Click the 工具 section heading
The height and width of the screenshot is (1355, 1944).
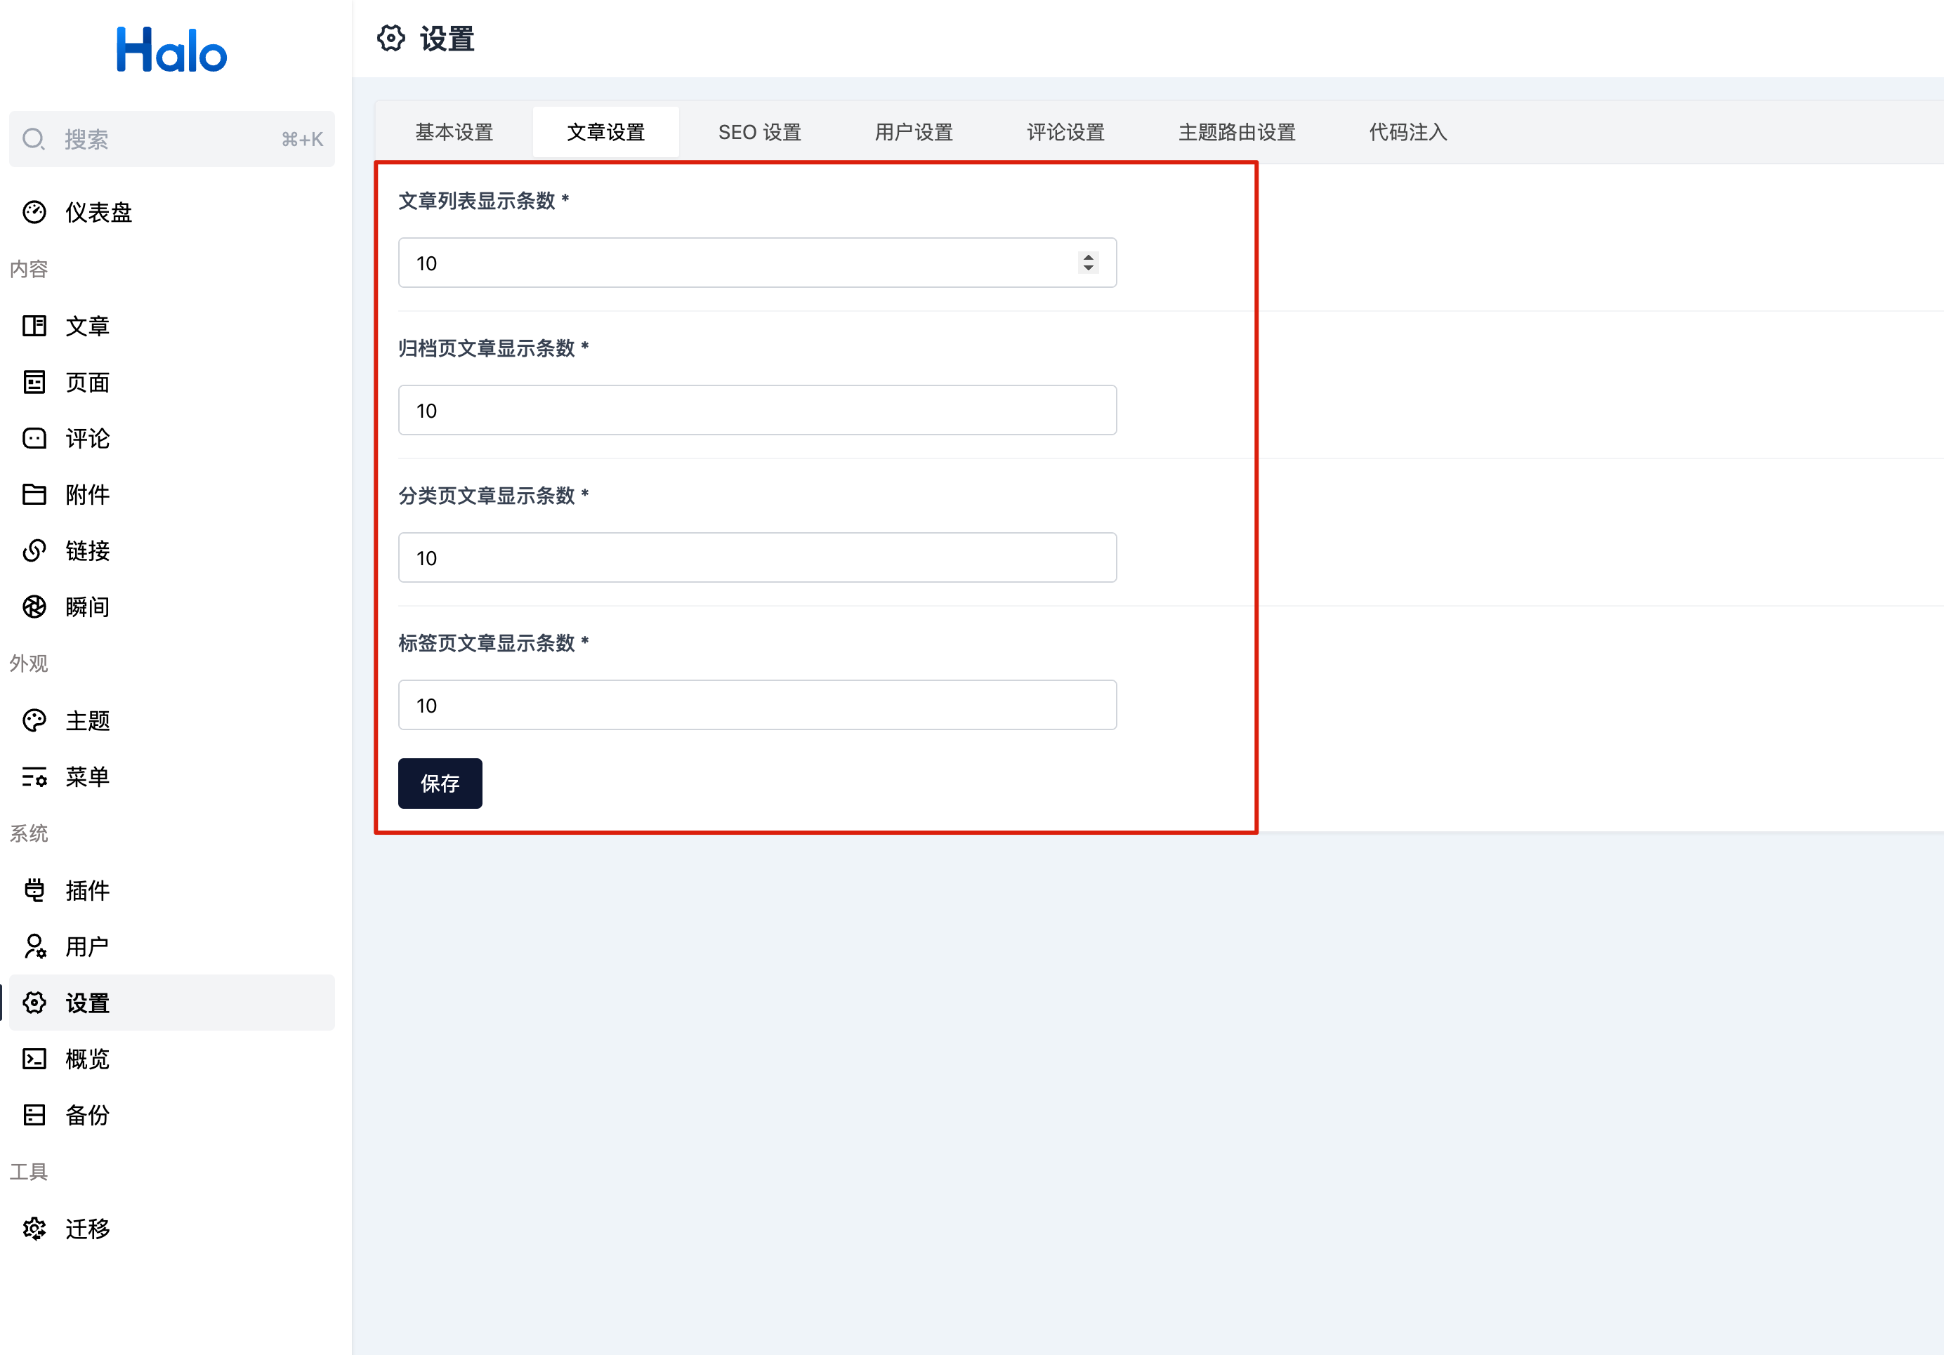(29, 1172)
